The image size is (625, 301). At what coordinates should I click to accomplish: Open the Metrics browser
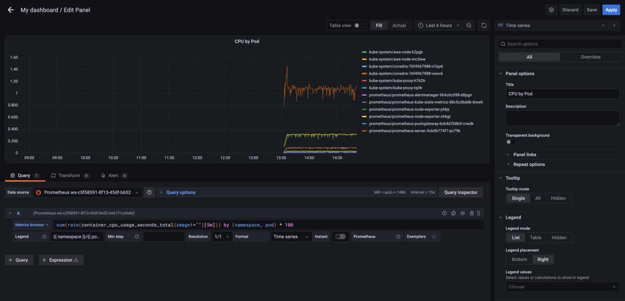(32, 225)
